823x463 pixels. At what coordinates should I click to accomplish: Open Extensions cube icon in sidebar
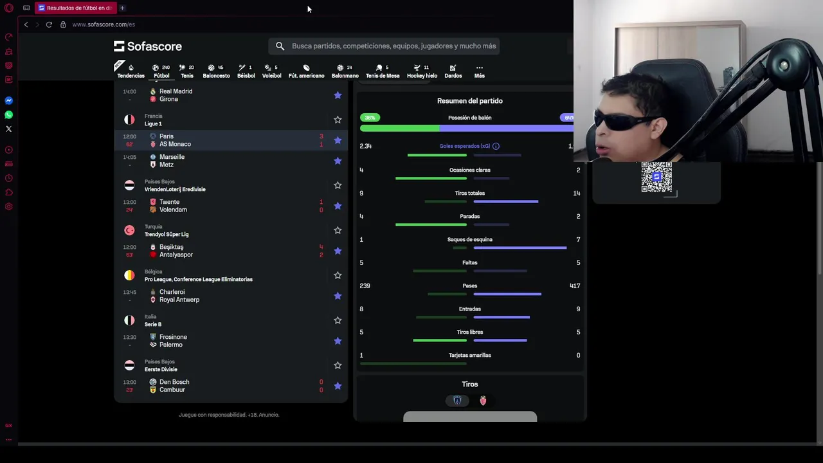pos(9,192)
